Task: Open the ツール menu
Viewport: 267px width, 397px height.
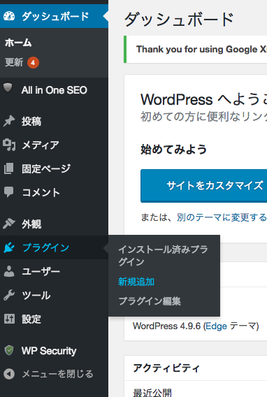Action: point(54,295)
